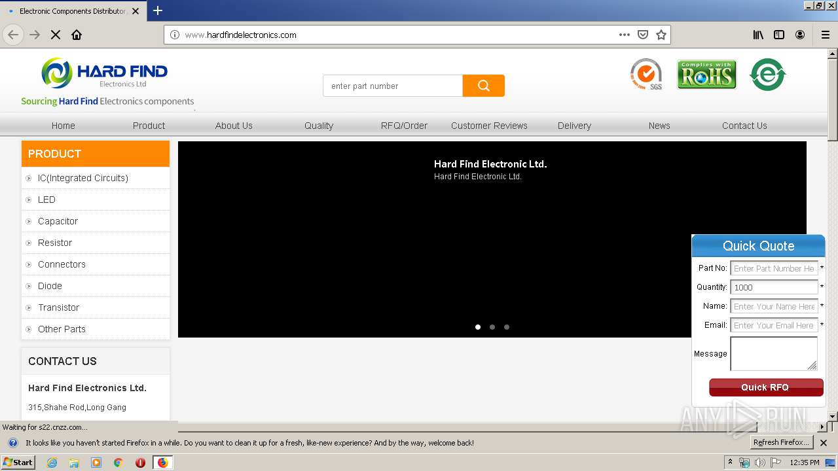838x471 pixels.
Task: Focus the Quick Quote Part No field
Action: [x=774, y=268]
